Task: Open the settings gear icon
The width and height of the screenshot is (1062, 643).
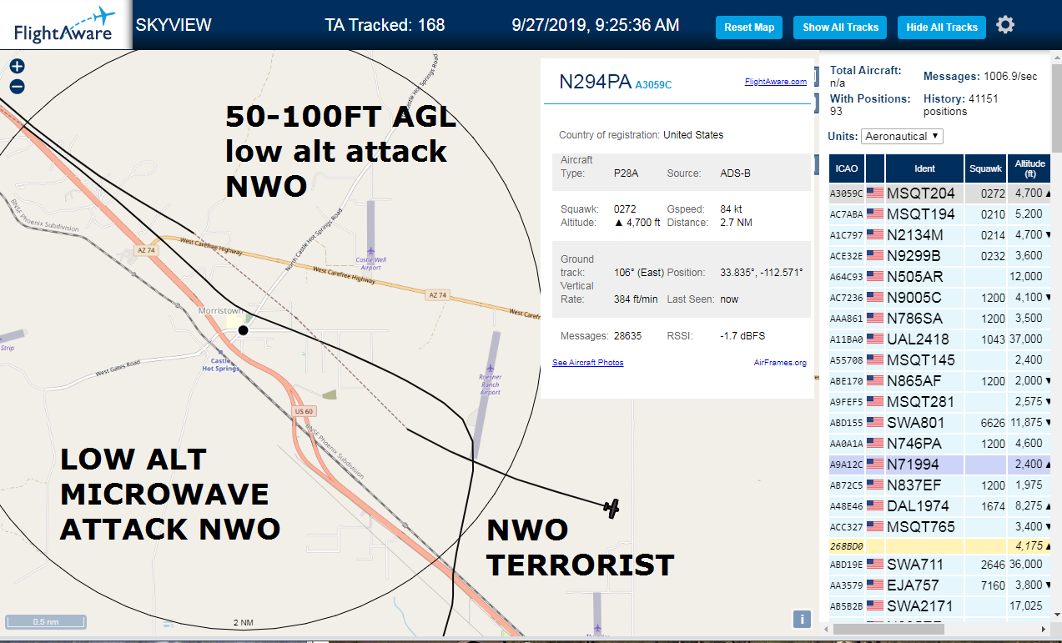Action: (1005, 25)
